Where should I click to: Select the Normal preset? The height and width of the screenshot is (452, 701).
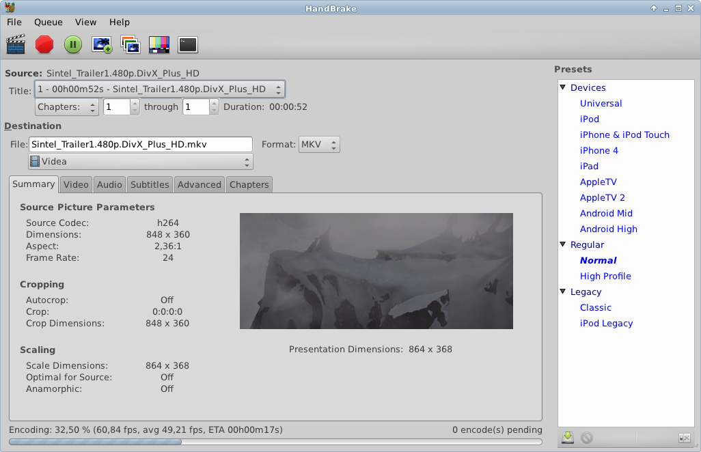tap(599, 260)
